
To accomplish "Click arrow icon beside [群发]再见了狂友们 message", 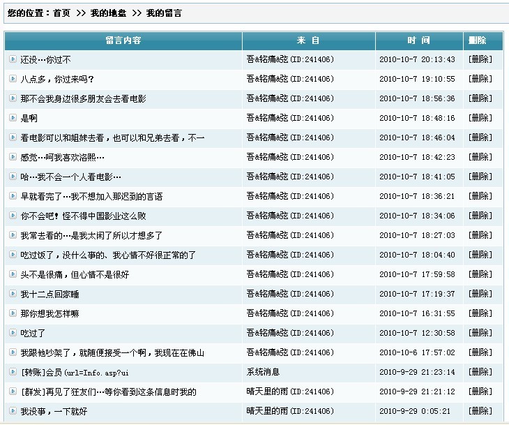I will point(13,392).
